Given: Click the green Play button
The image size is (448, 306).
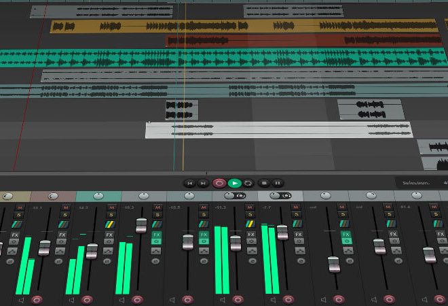Looking at the screenshot, I should pyautogui.click(x=235, y=183).
